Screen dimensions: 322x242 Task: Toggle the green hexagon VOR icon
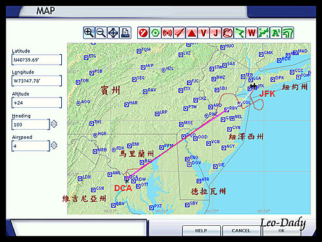tap(155, 33)
